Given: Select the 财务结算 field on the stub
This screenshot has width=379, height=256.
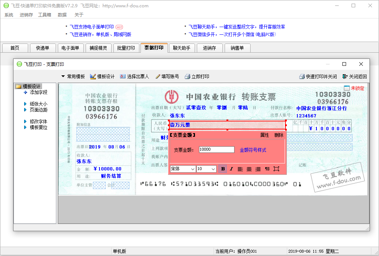Looking at the screenshot, I should tap(111, 176).
